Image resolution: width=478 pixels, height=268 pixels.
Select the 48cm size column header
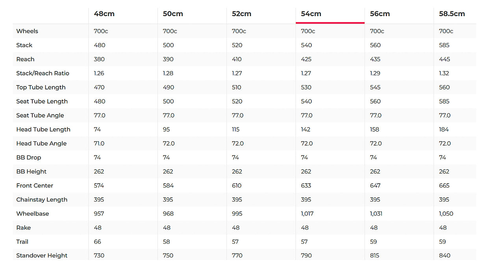[104, 14]
